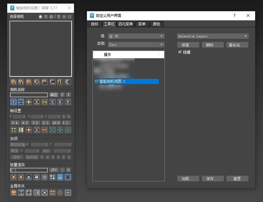The width and height of the screenshot is (263, 202).
Task: Click the R spinner arrows in 帧设置
Action: [59, 116]
